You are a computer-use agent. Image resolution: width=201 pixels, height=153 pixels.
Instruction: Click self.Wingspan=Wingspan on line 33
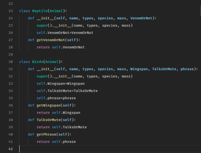tap(61, 83)
